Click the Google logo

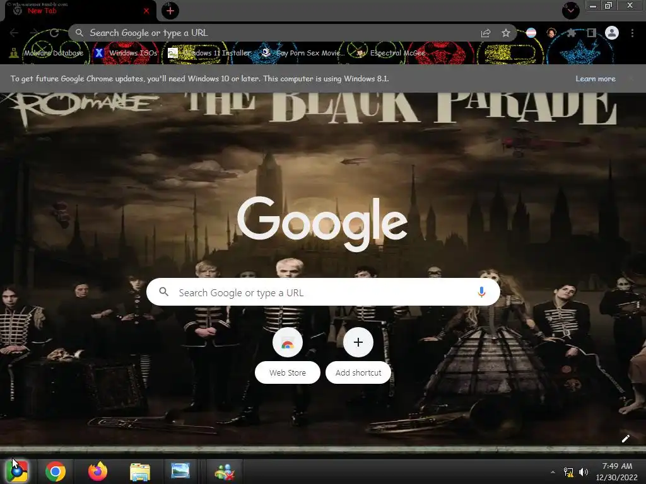pyautogui.click(x=322, y=224)
